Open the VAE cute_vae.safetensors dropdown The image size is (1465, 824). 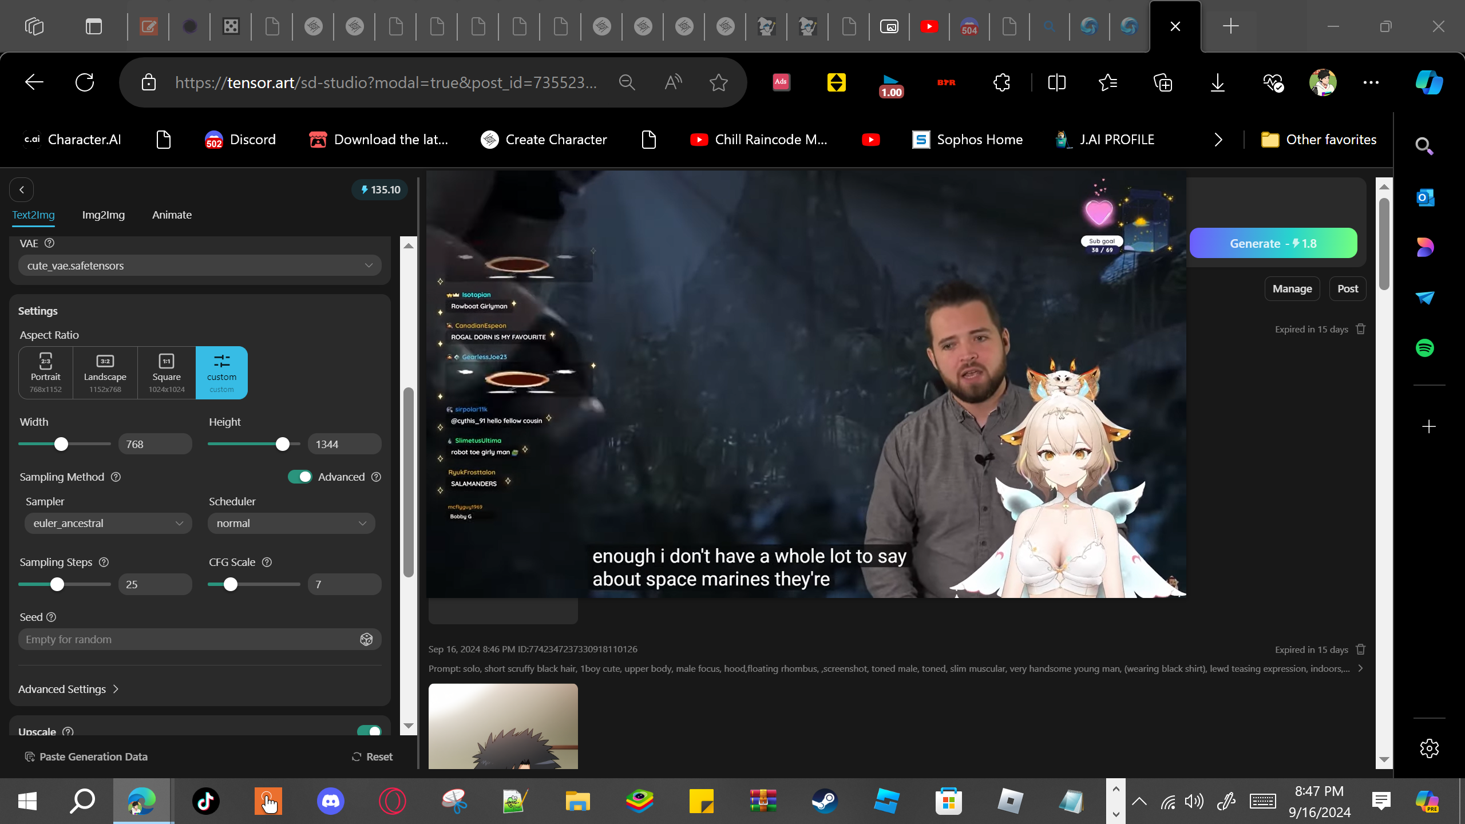[x=200, y=266]
